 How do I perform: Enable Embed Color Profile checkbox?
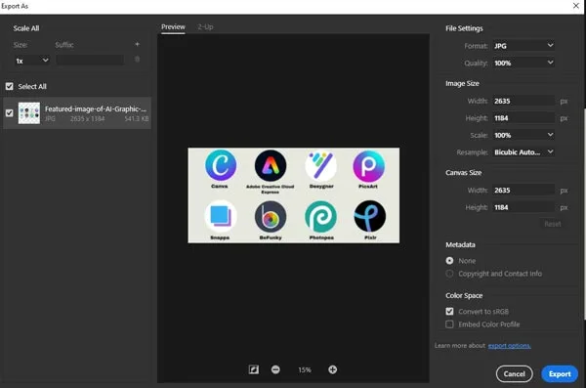click(x=449, y=324)
